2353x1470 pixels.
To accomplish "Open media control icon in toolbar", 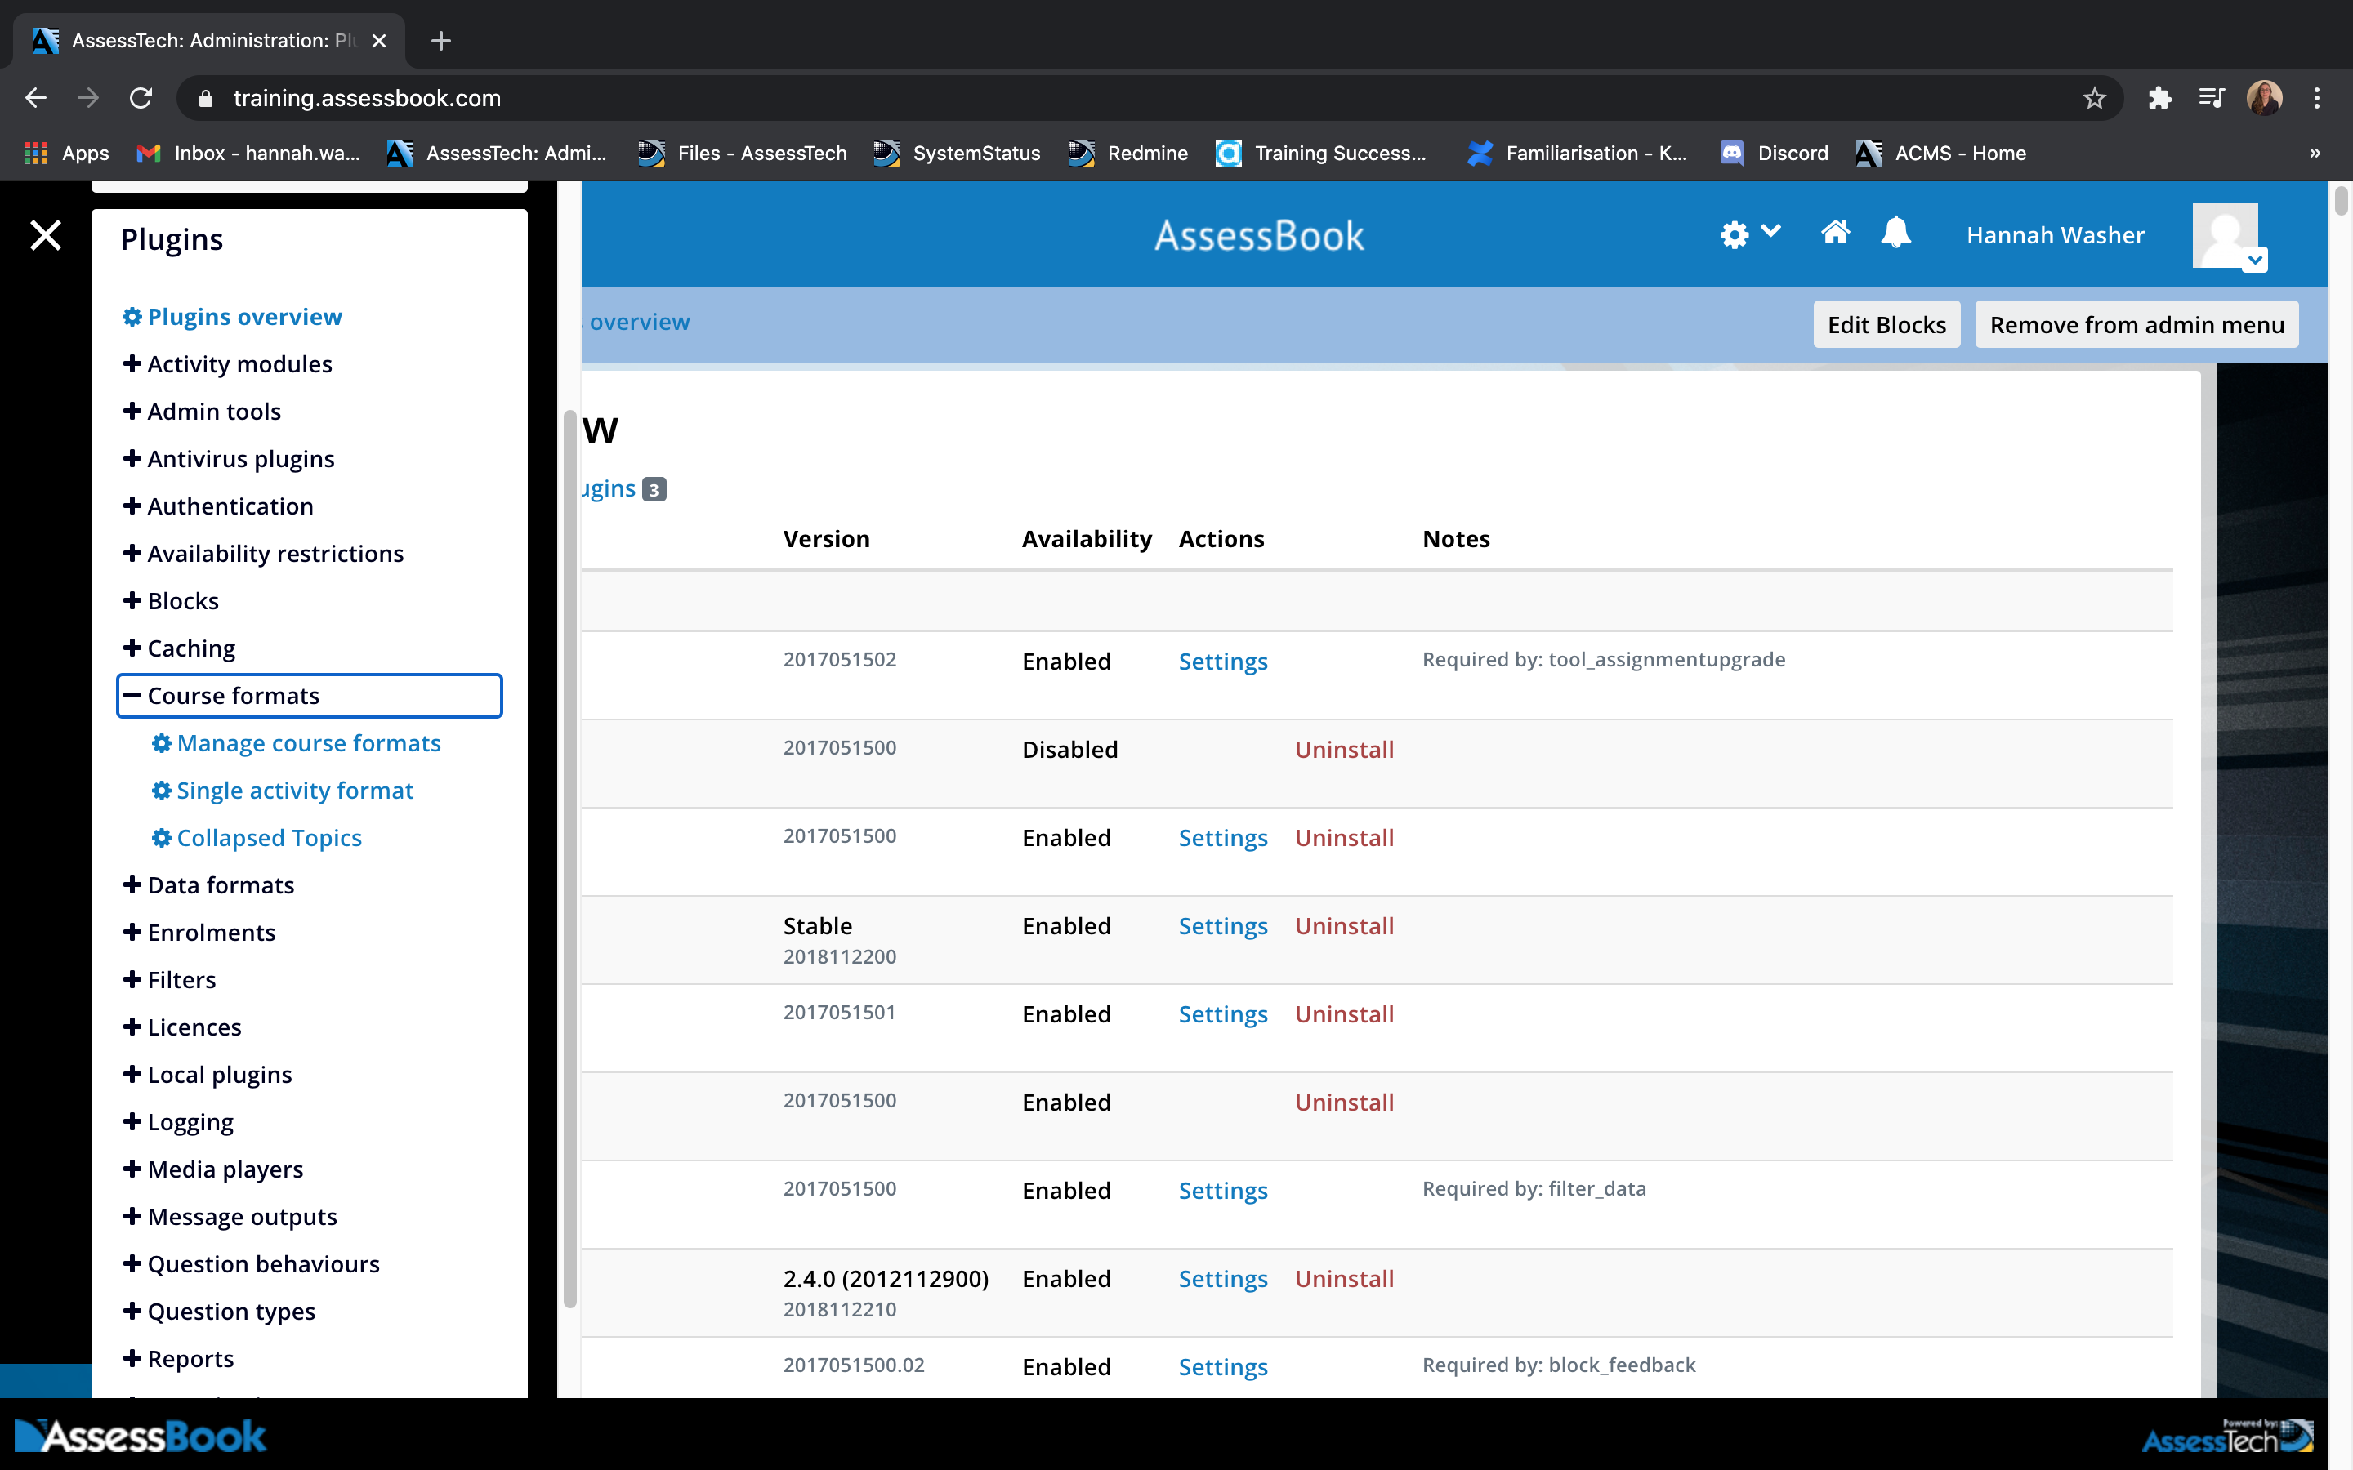I will [x=2211, y=98].
